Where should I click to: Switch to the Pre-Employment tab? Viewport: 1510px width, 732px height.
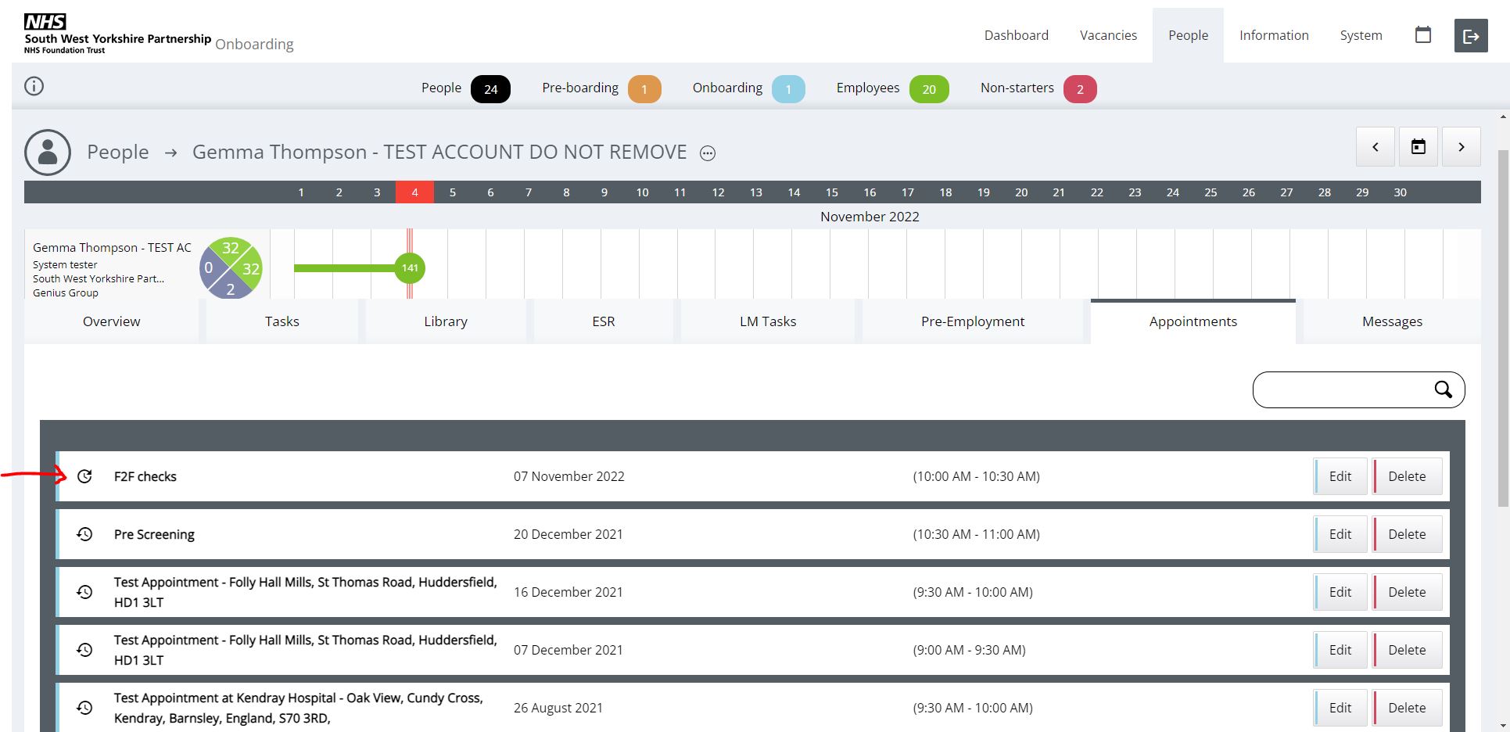(x=972, y=321)
